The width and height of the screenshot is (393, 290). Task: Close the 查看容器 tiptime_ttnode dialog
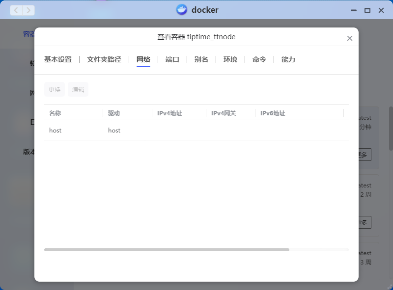[x=350, y=38]
